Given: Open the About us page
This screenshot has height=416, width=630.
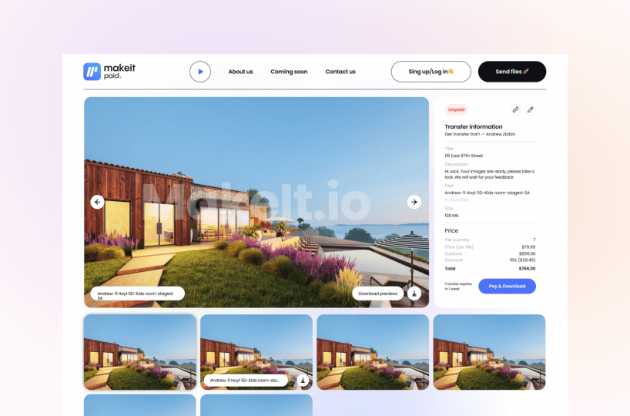Looking at the screenshot, I should tap(240, 72).
